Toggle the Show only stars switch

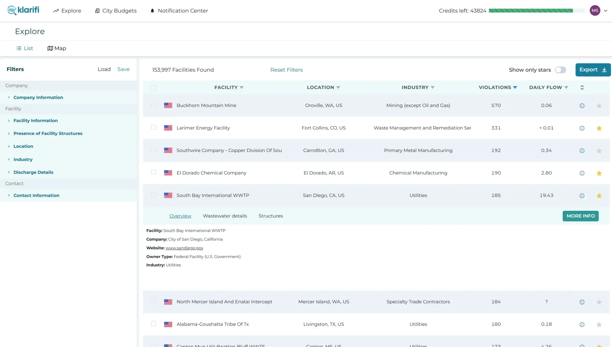click(560, 70)
